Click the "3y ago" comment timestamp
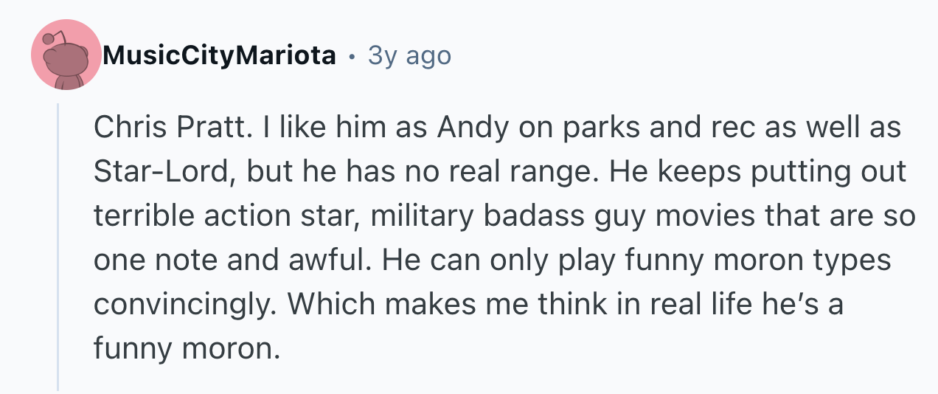The image size is (938, 394). [409, 55]
